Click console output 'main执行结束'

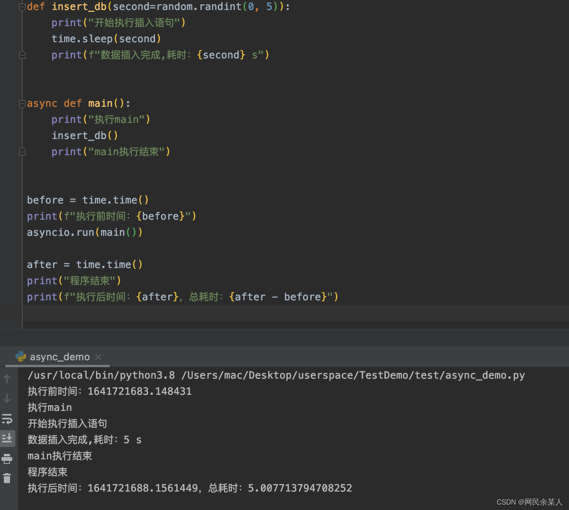60,456
